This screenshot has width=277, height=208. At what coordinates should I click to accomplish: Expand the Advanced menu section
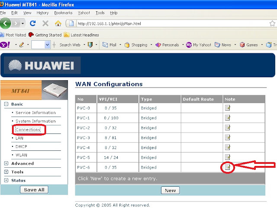click(x=6, y=163)
